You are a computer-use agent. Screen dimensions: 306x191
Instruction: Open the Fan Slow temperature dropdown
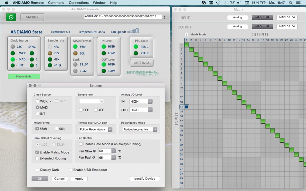tap(107, 151)
